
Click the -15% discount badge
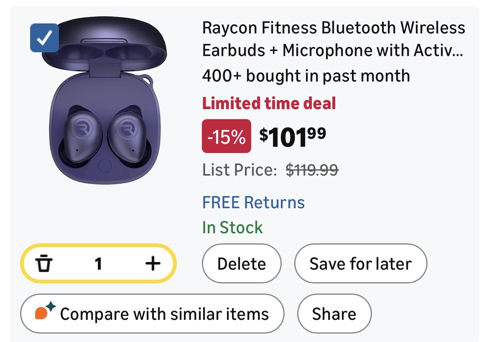click(x=227, y=136)
